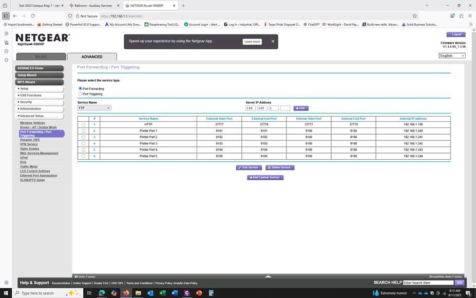Open File Explorer from the taskbar
The width and height of the screenshot is (476, 298).
click(138, 293)
